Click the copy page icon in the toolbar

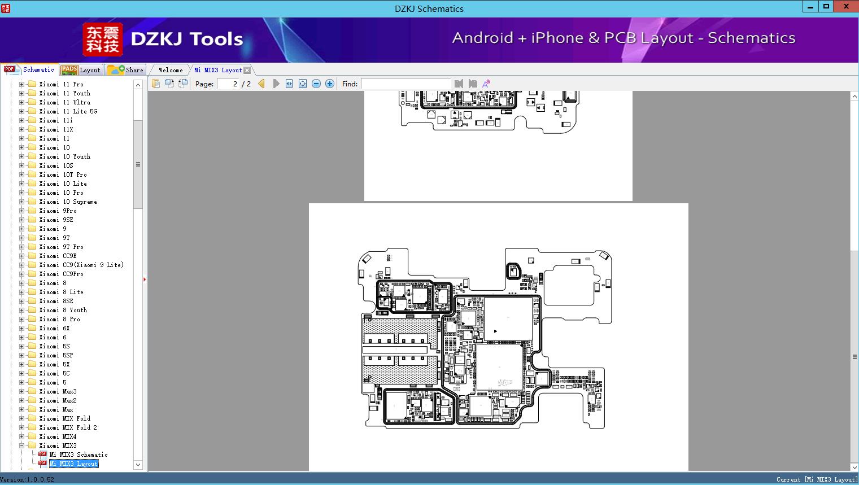[x=156, y=84]
